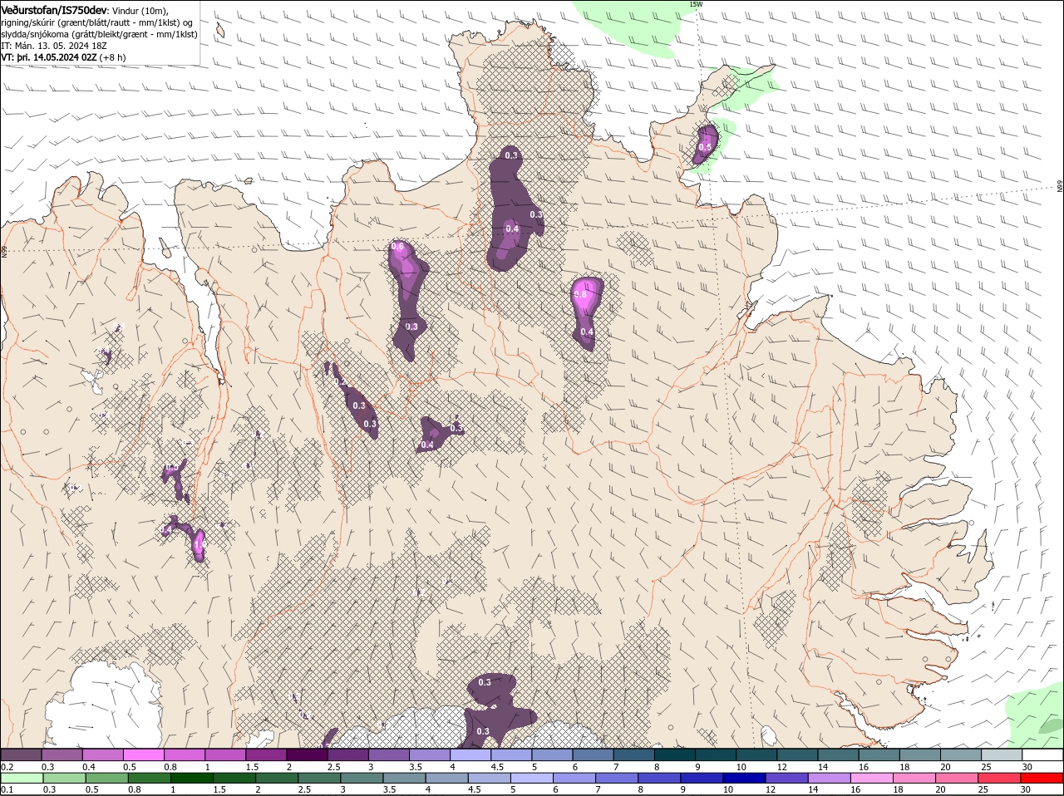Click the Veðurstofan/IS750dev title text
This screenshot has height=796, width=1064.
tap(54, 9)
